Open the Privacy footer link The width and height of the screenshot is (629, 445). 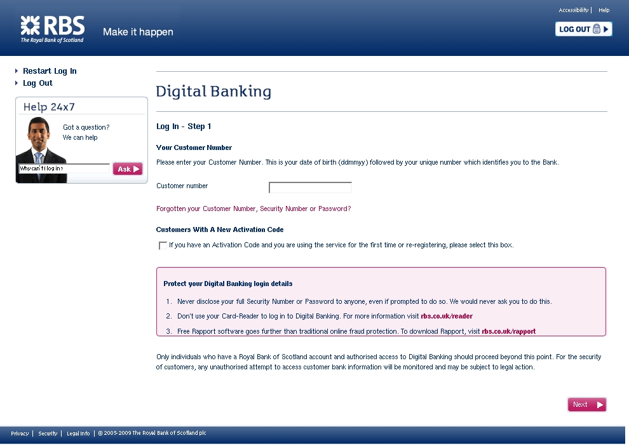[x=20, y=434]
